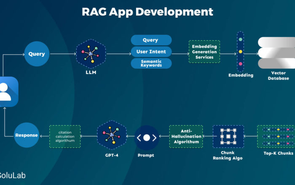Click the Chunk Ranking Algo grid icon
295x185 pixels.
(x=228, y=136)
